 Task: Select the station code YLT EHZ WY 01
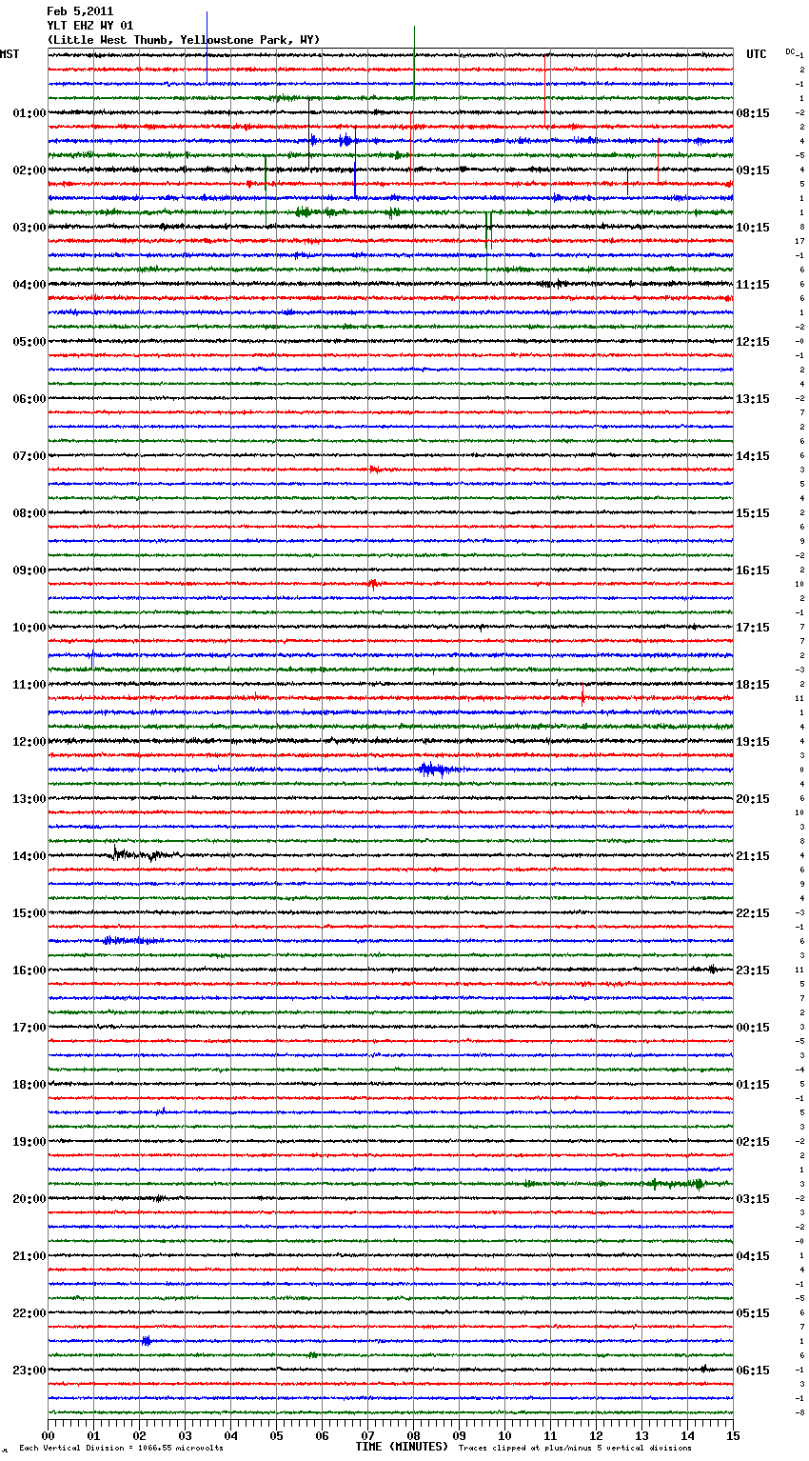click(90, 26)
